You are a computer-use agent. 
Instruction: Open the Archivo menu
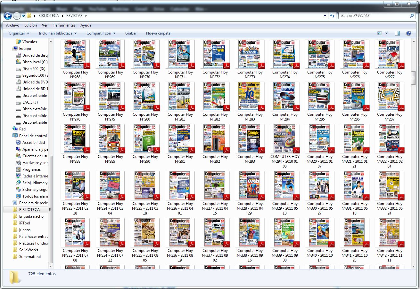[12, 25]
